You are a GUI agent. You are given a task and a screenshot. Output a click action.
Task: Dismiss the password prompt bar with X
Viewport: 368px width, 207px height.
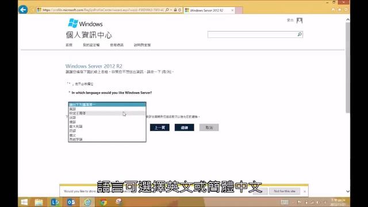[x=305, y=191]
